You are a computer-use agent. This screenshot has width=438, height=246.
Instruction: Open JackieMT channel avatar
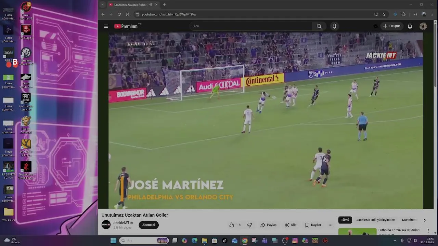click(x=106, y=225)
